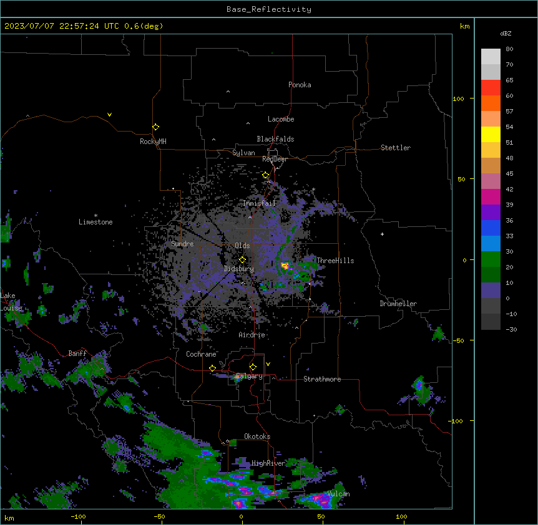This screenshot has height=525, width=538.
Task: Click the yellow V marker northeast of Calgary
Action: [x=268, y=364]
